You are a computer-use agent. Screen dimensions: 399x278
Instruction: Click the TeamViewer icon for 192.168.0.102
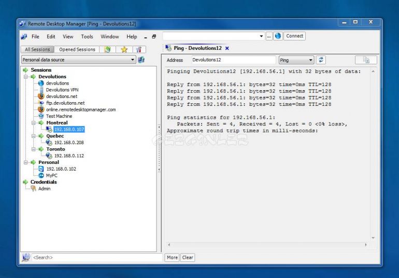click(41, 169)
